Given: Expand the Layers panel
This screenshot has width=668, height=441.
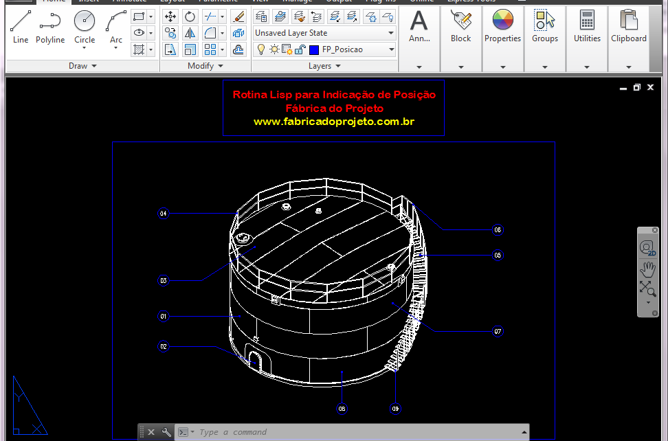Looking at the screenshot, I should [324, 66].
